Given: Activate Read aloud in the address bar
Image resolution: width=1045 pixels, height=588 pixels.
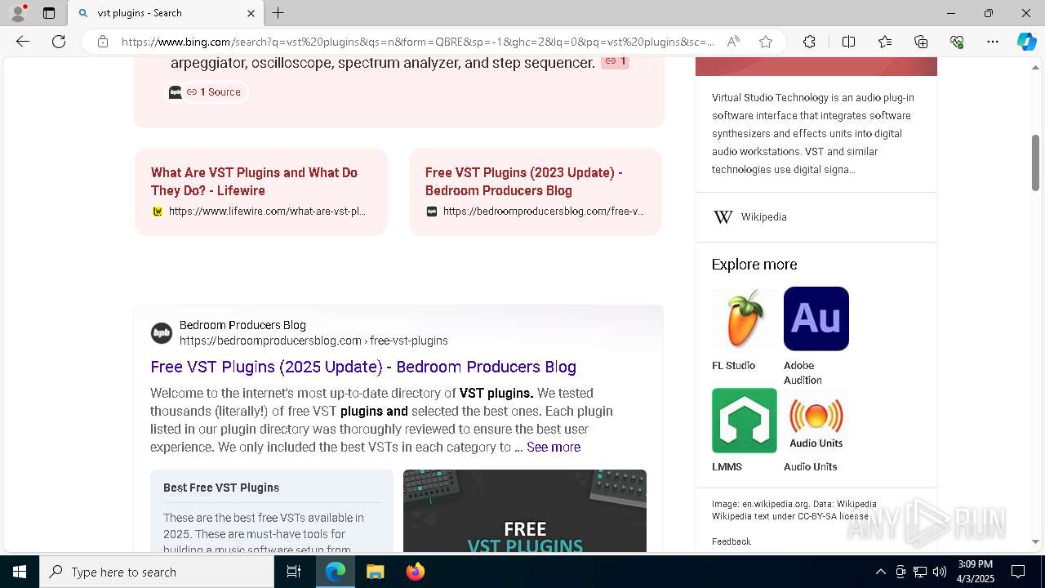Looking at the screenshot, I should point(733,42).
